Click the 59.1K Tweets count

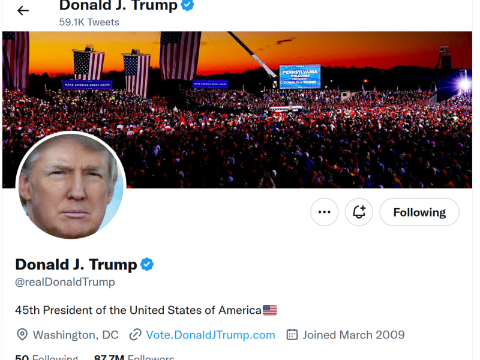tap(89, 22)
